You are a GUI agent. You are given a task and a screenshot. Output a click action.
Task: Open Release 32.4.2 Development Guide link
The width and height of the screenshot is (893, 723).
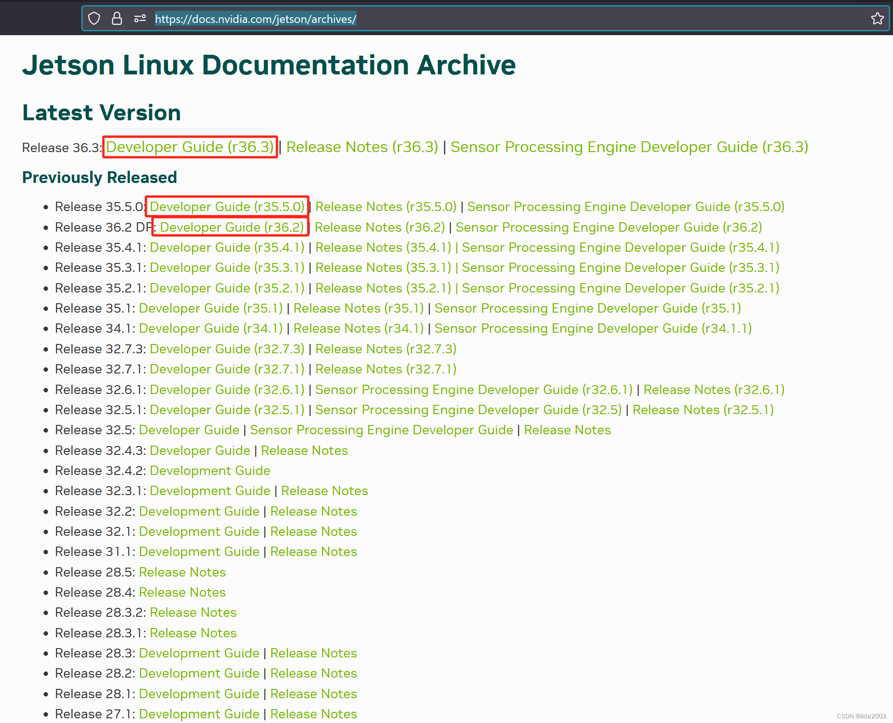click(x=210, y=471)
